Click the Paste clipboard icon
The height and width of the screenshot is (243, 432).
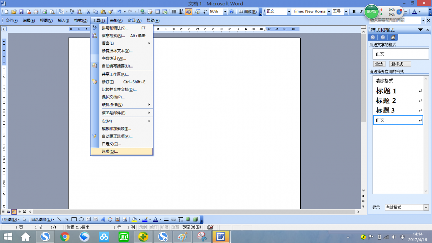(103, 12)
